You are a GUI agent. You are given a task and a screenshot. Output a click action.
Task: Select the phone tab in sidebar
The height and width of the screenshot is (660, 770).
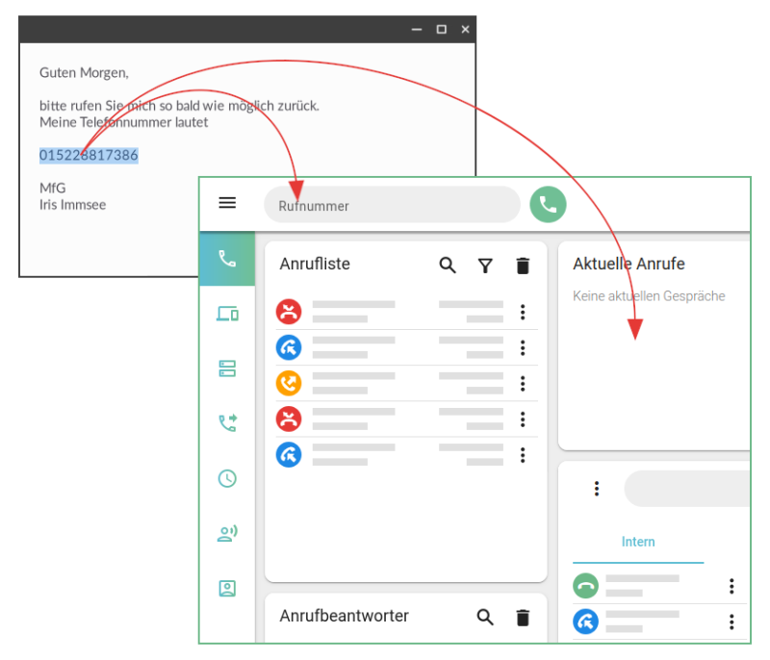click(227, 259)
